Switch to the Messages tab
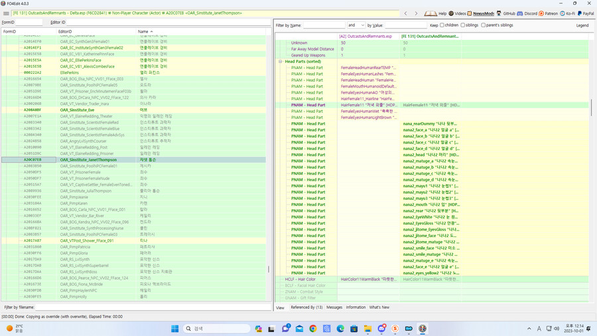The image size is (597, 336). tap(334, 307)
